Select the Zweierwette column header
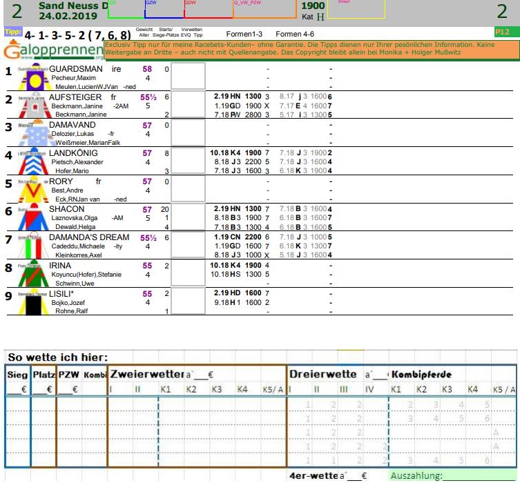The width and height of the screenshot is (520, 483). pyautogui.click(x=144, y=374)
